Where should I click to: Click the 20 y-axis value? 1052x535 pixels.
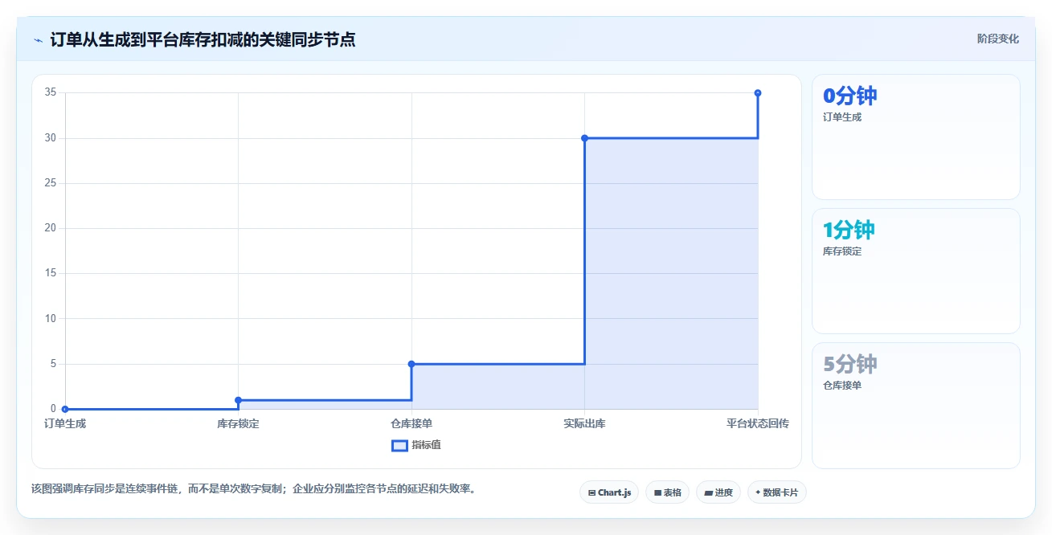coord(51,228)
